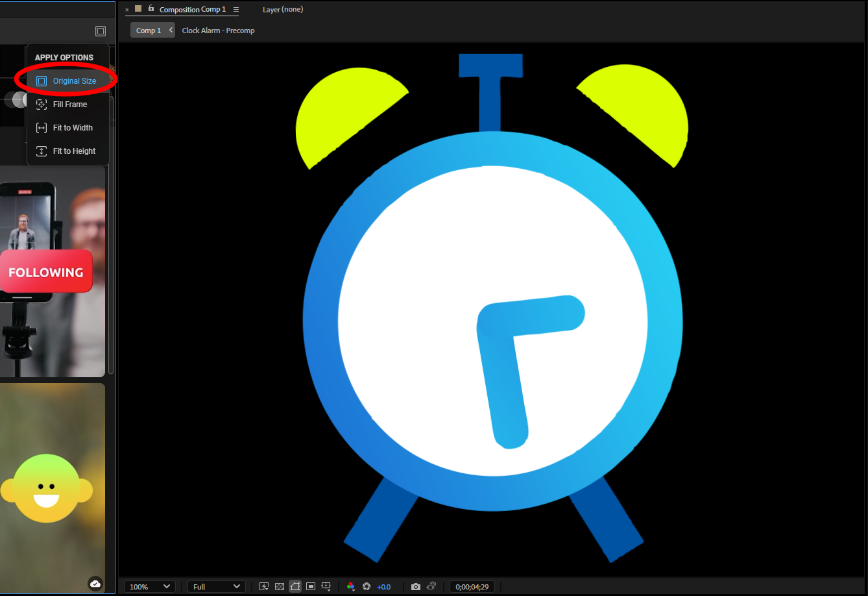Screen dimensions: 868x596
Task: Click the timecode field showing 0;00;04;29
Action: coord(472,586)
